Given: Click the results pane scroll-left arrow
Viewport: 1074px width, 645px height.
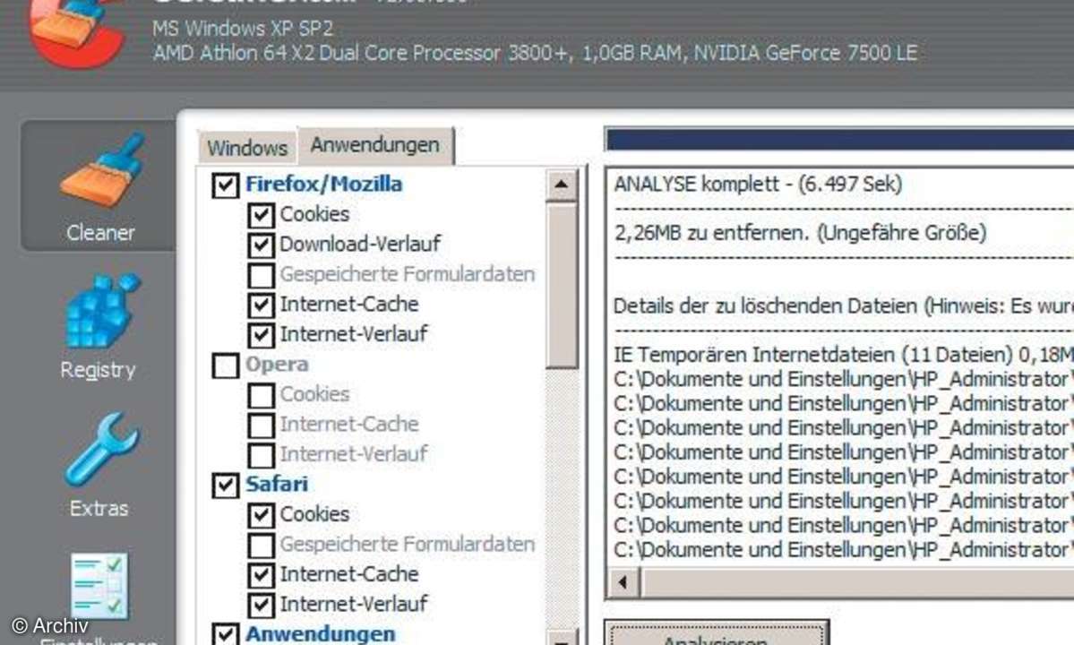Looking at the screenshot, I should [x=623, y=582].
